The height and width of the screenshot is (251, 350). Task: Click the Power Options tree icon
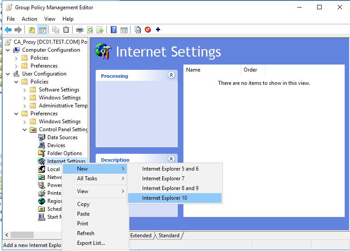click(x=42, y=185)
